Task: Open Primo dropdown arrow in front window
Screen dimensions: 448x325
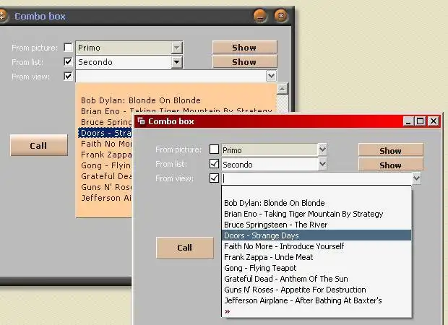Action: pos(322,149)
